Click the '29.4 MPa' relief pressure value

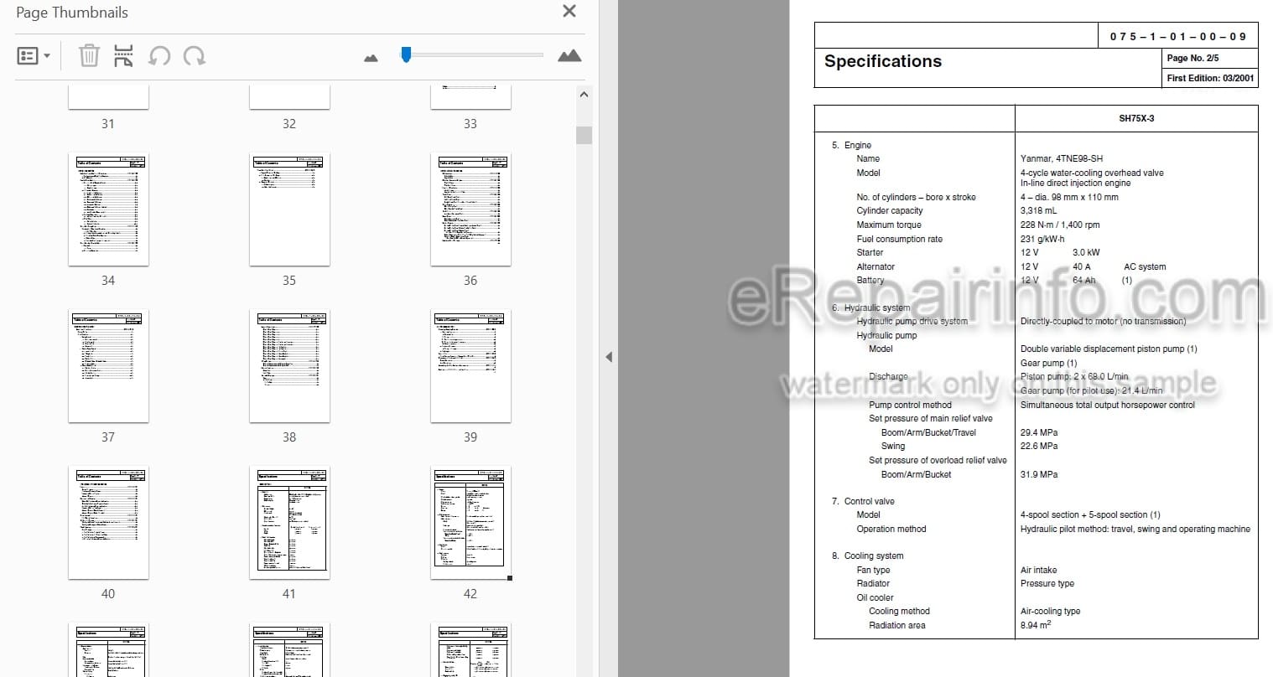coord(1039,432)
